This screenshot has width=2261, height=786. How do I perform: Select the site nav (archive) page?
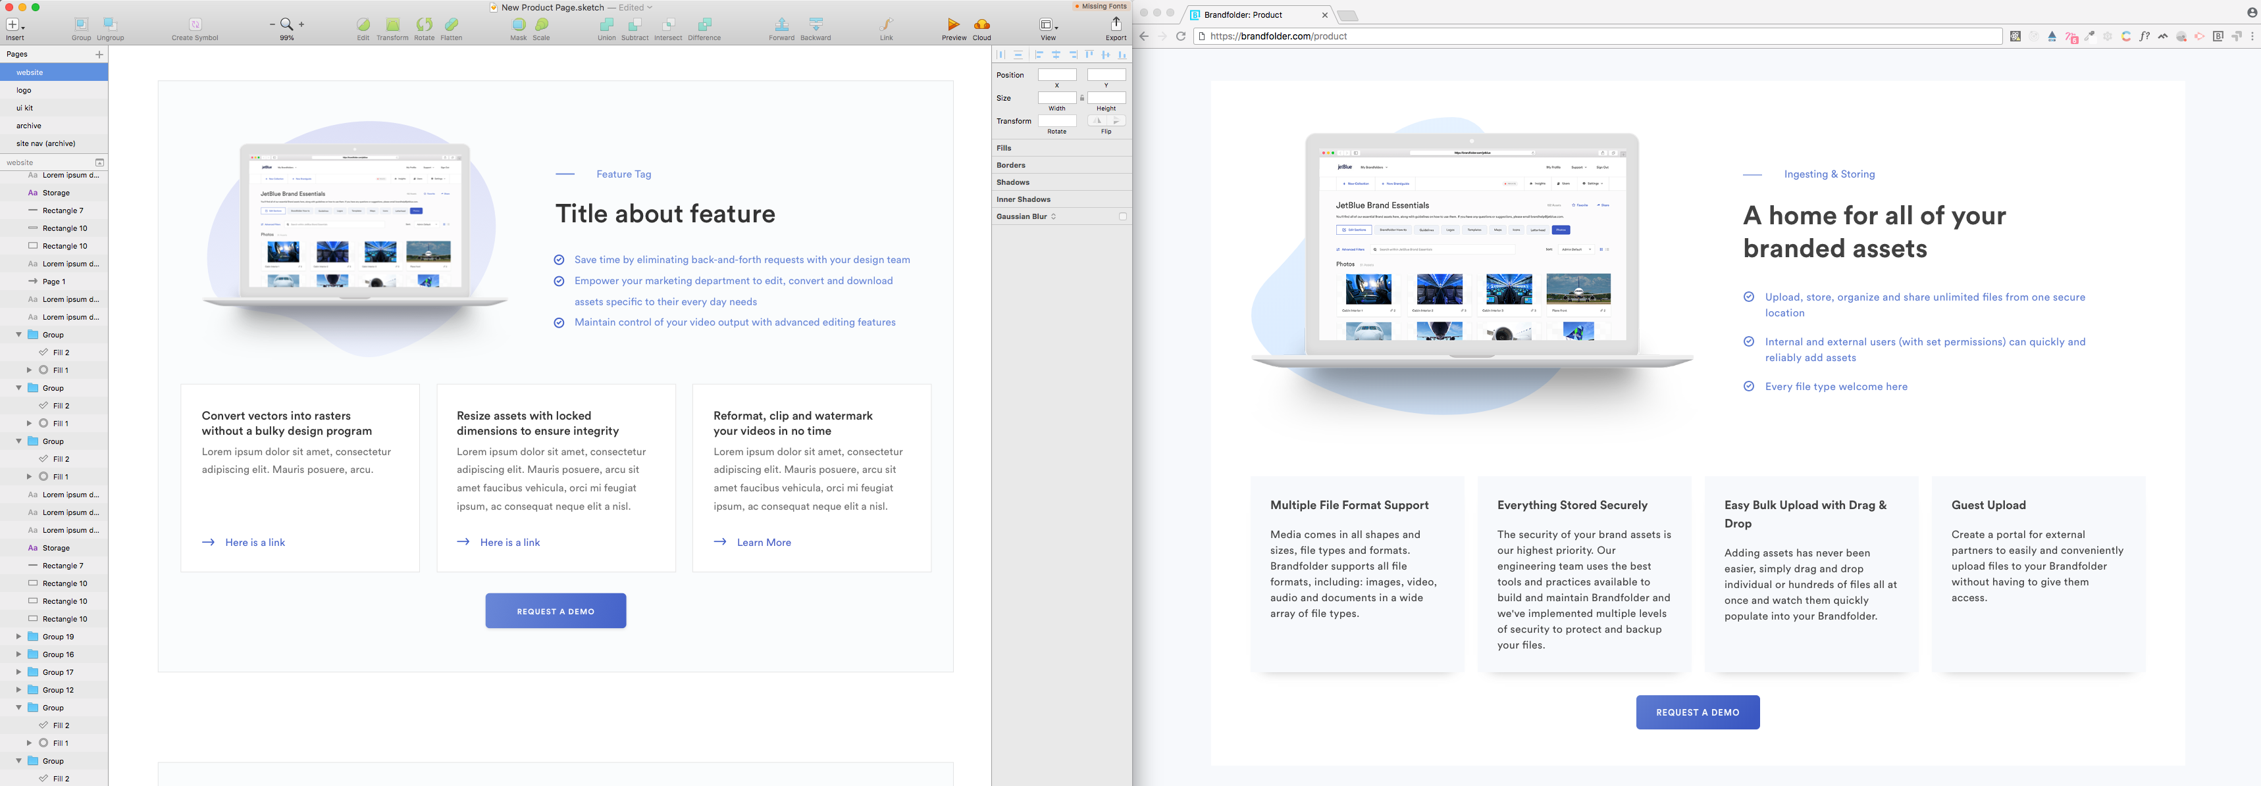point(55,143)
